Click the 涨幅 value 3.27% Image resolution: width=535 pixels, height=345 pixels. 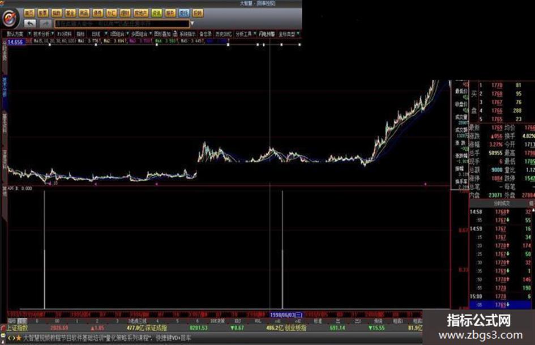click(496, 144)
